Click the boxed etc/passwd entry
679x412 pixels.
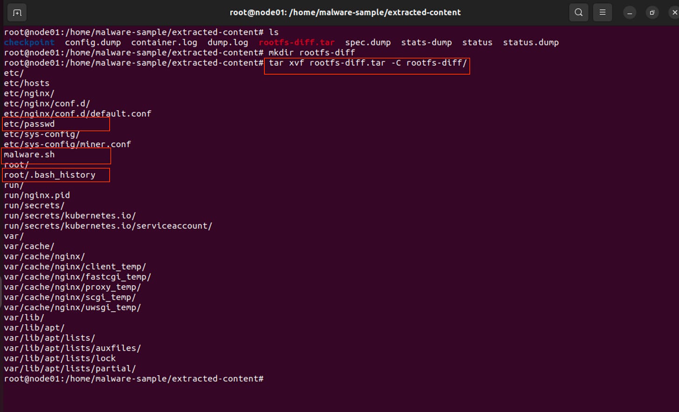pyautogui.click(x=29, y=124)
